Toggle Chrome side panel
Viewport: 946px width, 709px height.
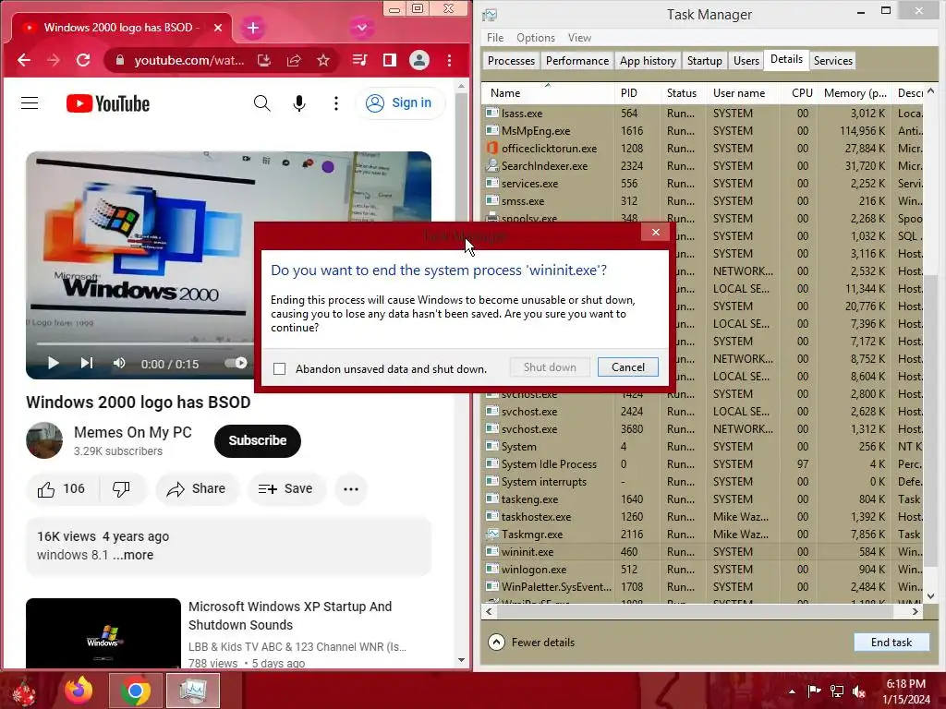click(389, 60)
